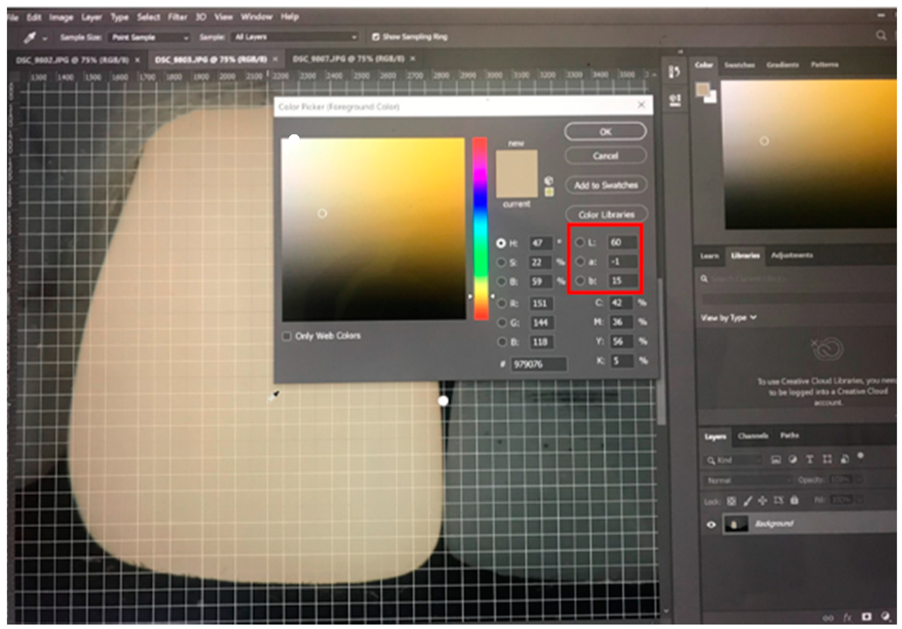This screenshot has height=629, width=902.
Task: Click the pixel layer filter icon
Action: pos(775,460)
